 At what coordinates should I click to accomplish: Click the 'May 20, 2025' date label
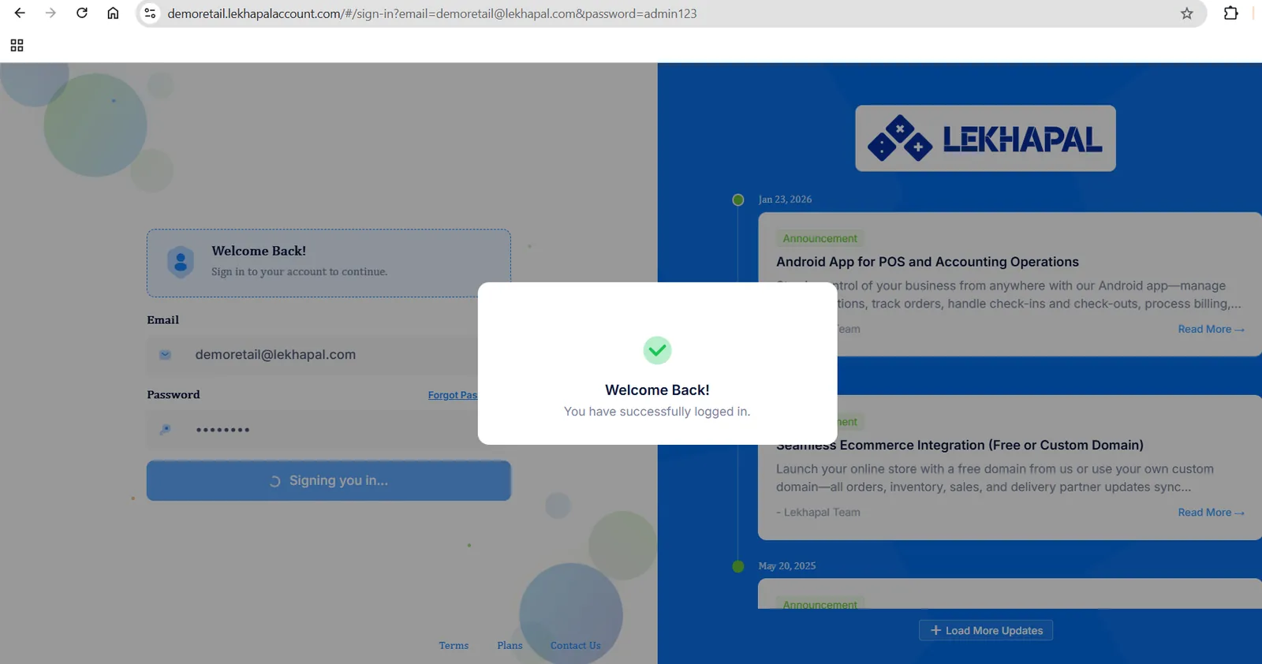click(x=787, y=566)
